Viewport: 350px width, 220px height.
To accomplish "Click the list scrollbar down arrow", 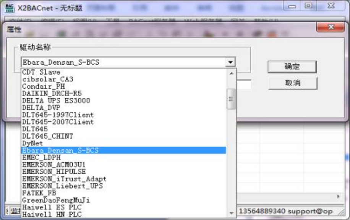I will (232, 213).
